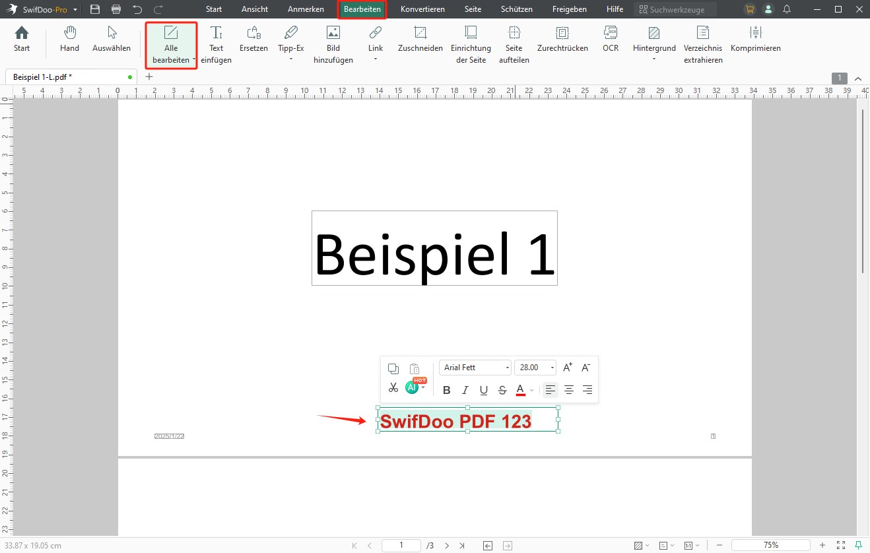
Task: Go to the next page arrow
Action: tap(447, 546)
